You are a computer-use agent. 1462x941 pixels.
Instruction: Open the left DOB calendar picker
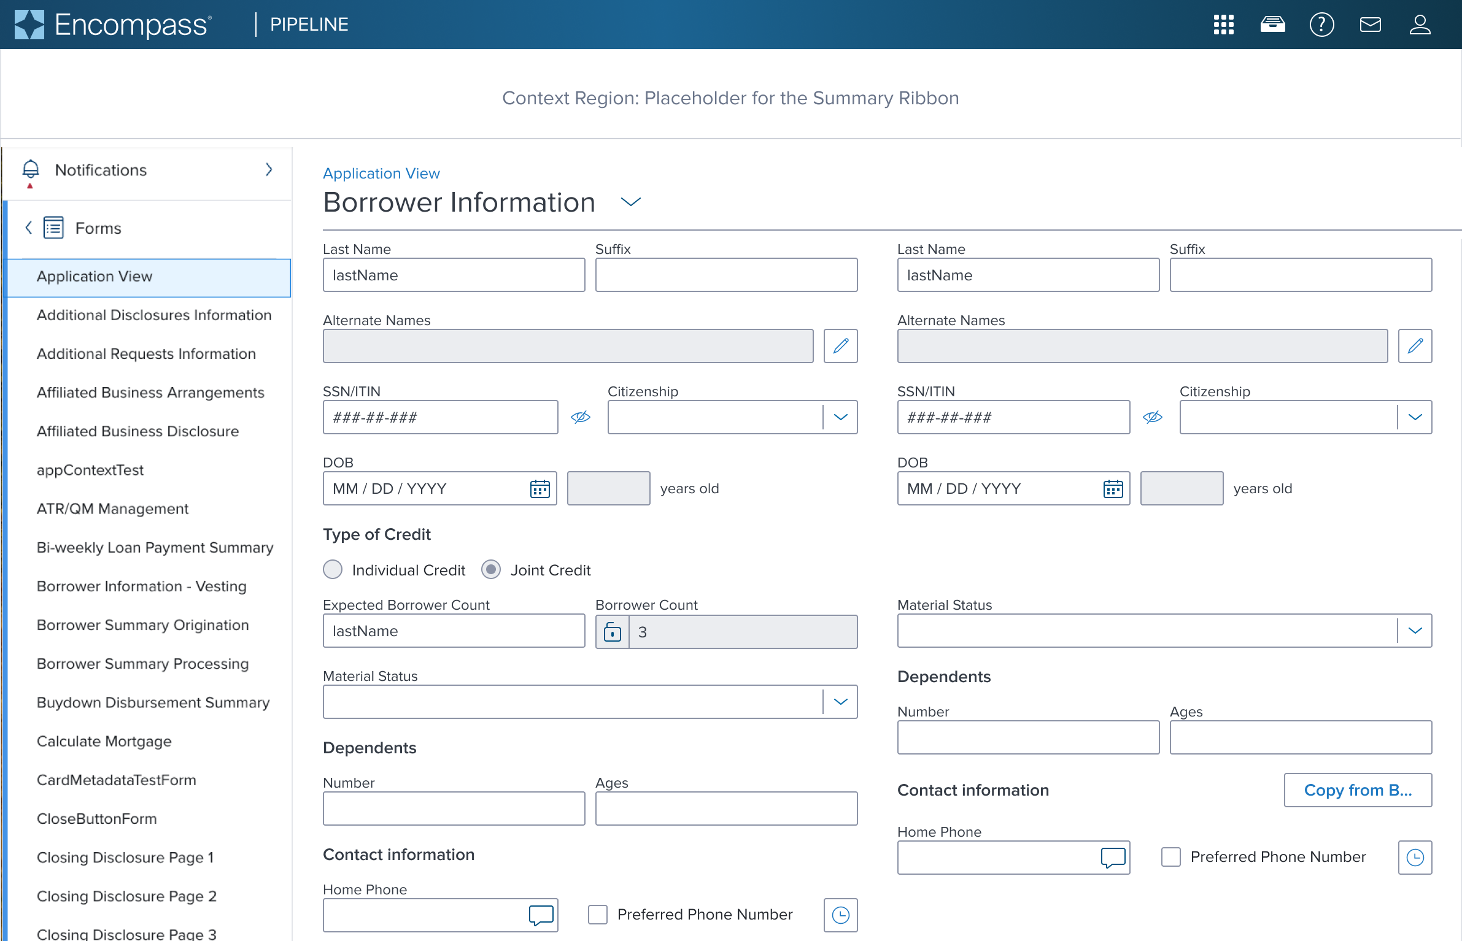pos(540,489)
